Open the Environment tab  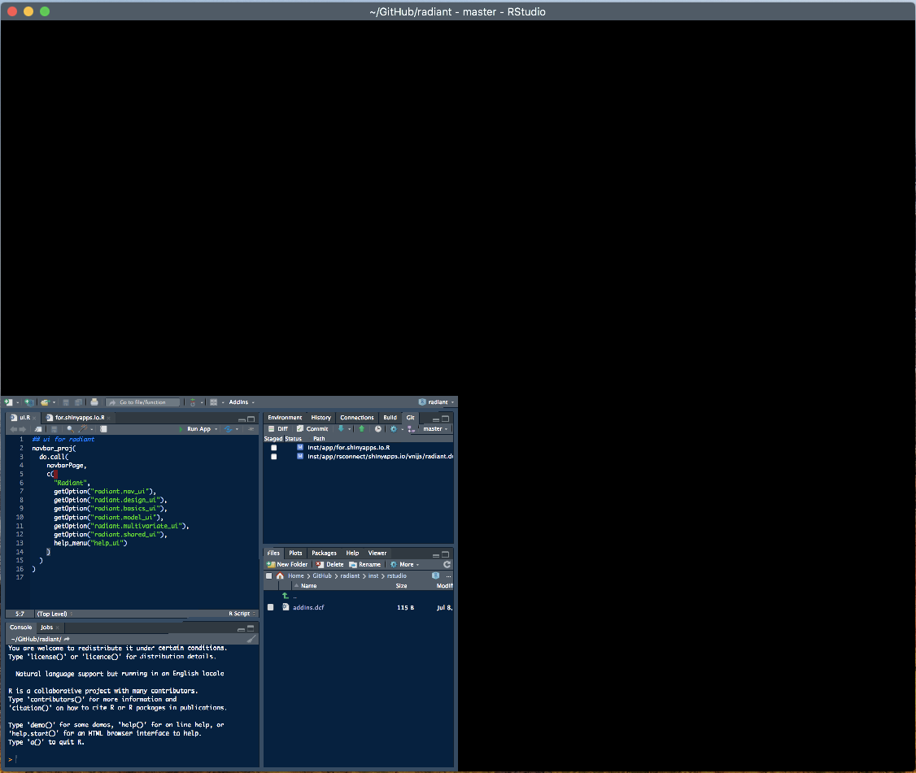(285, 418)
